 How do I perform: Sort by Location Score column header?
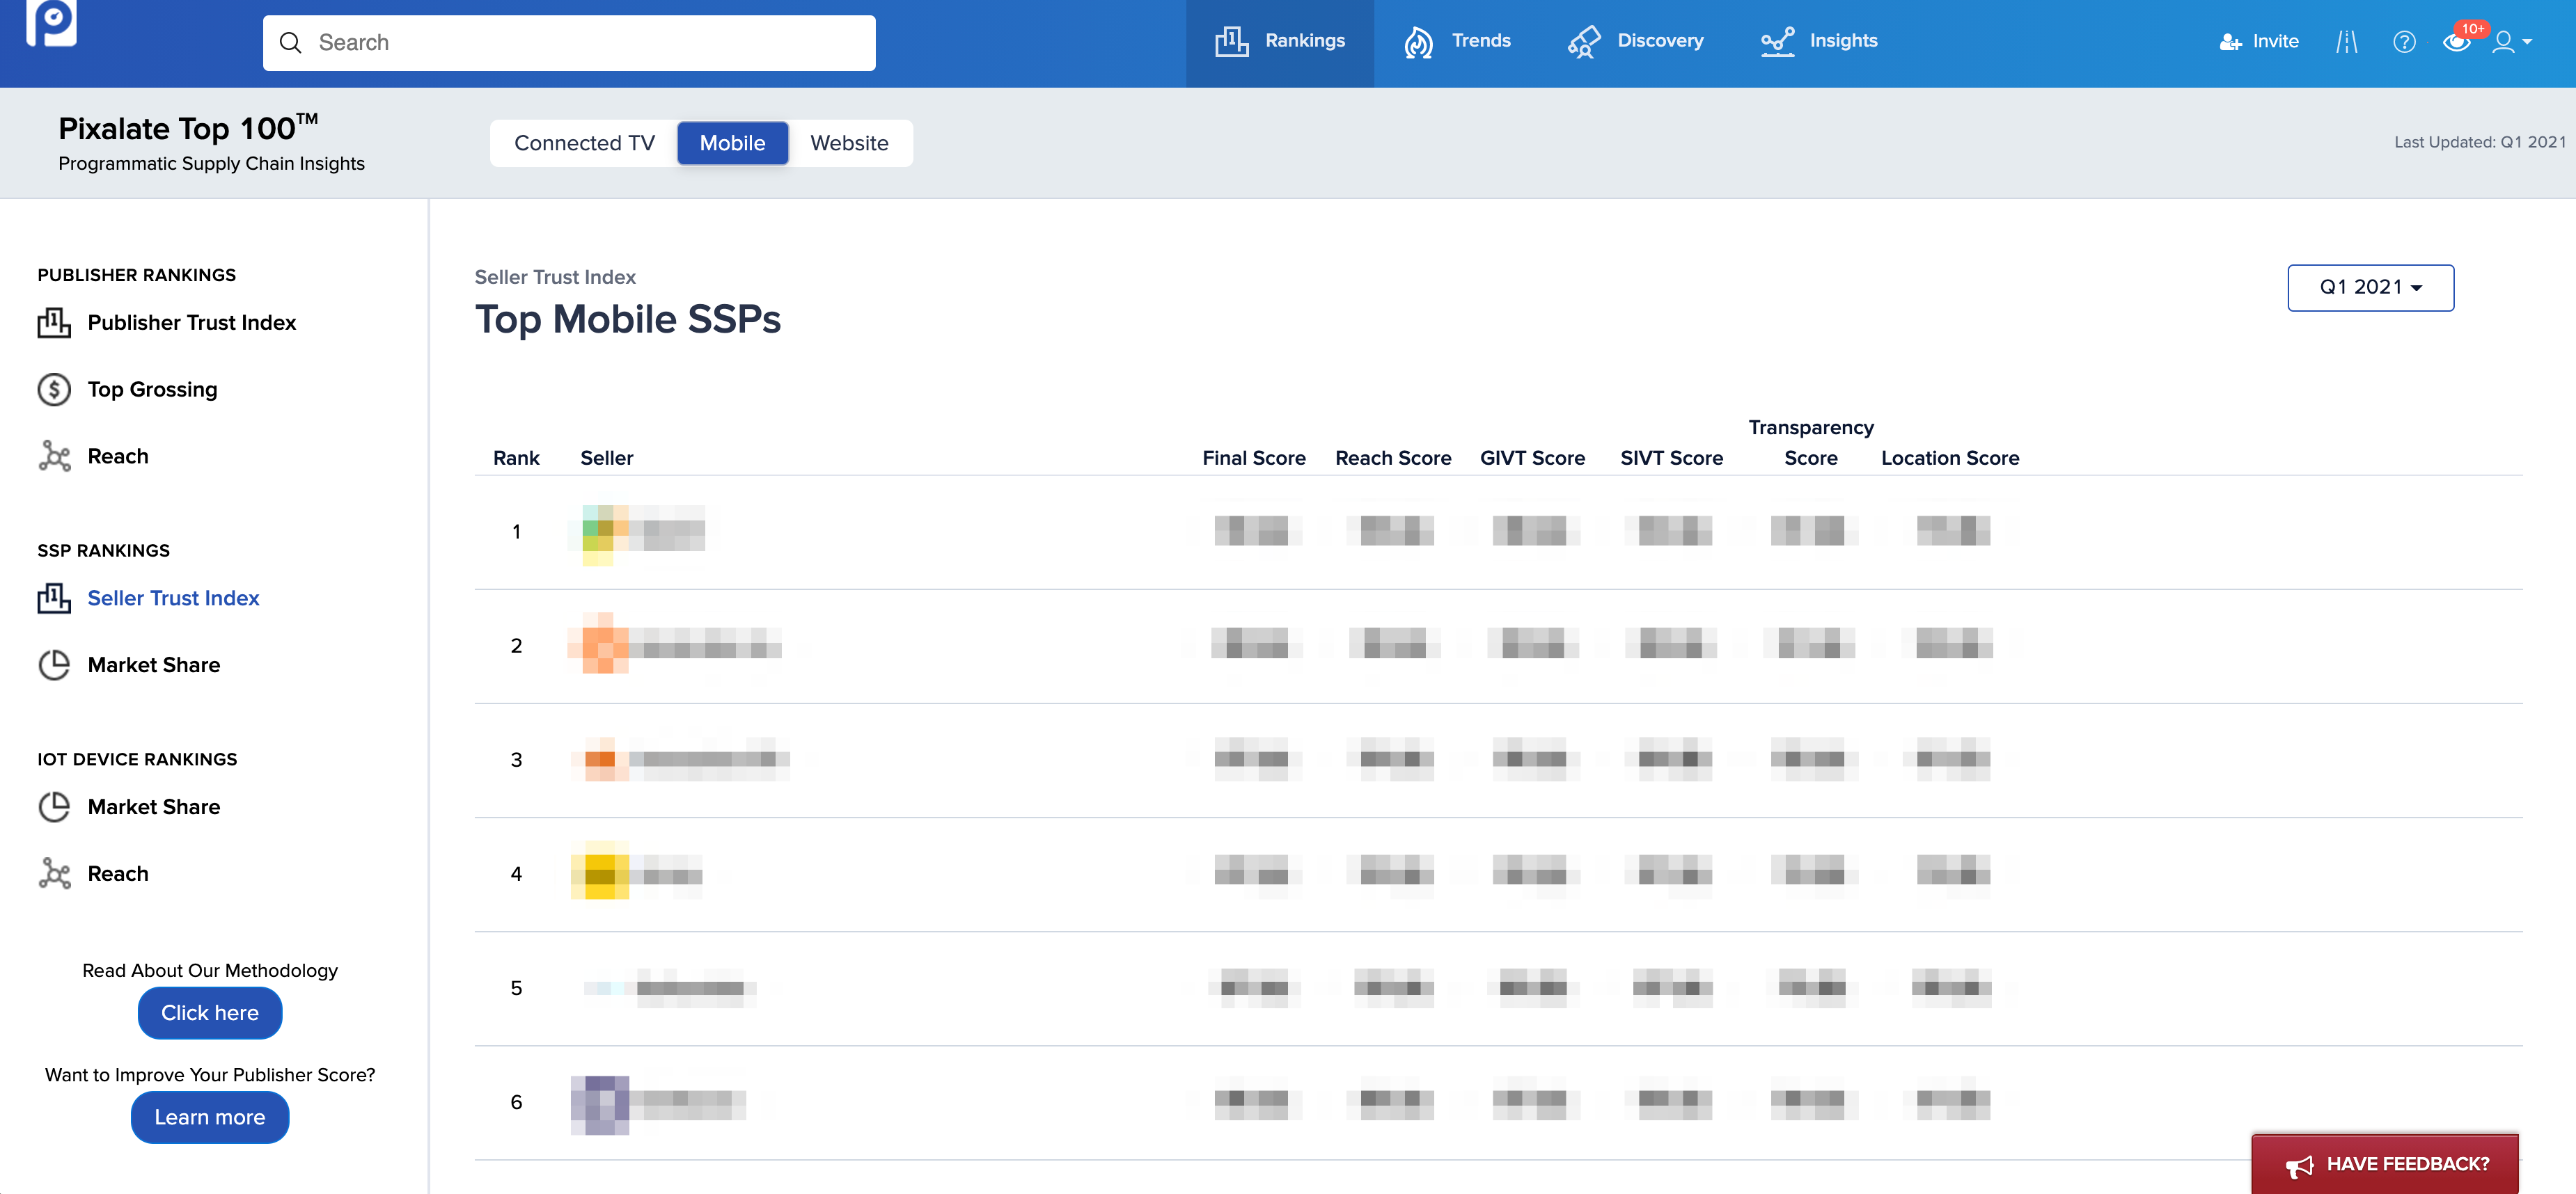click(1950, 458)
